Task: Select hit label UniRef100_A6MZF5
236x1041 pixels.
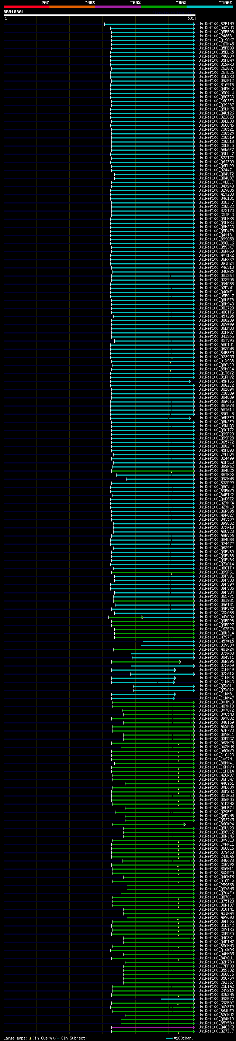Action: pyautogui.click(x=216, y=418)
